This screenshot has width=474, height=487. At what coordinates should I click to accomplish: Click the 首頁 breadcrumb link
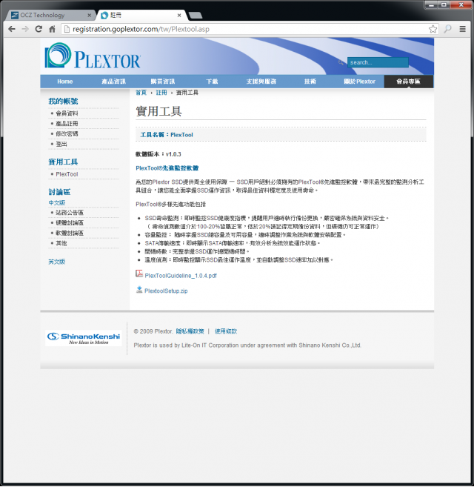141,93
